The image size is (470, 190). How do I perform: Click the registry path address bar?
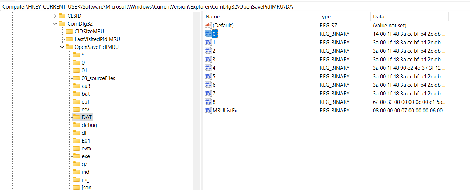tap(235, 6)
